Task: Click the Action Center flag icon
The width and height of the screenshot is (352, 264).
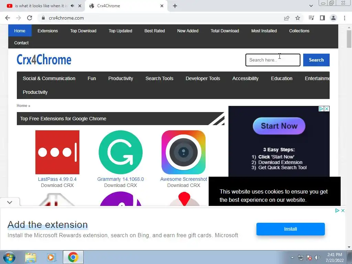Action: 309,257
